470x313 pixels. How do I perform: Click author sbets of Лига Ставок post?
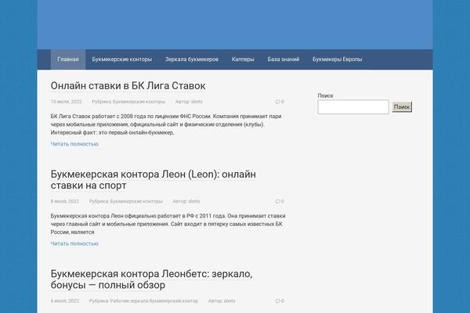197,102
